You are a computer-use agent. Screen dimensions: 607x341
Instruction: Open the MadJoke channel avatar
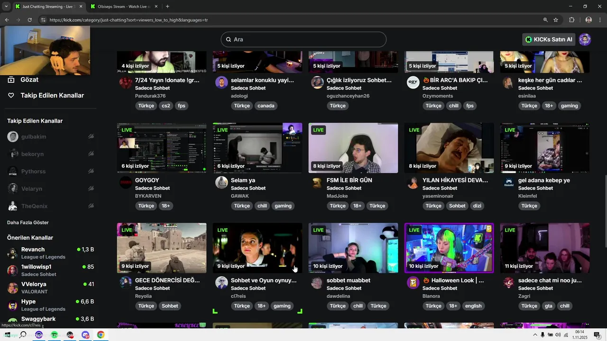[317, 183]
